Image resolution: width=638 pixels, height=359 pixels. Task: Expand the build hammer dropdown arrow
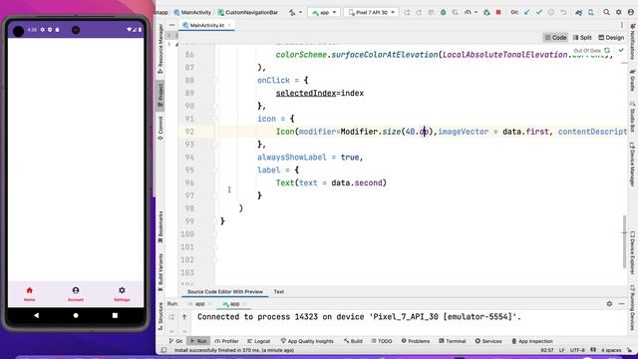pos(301,13)
